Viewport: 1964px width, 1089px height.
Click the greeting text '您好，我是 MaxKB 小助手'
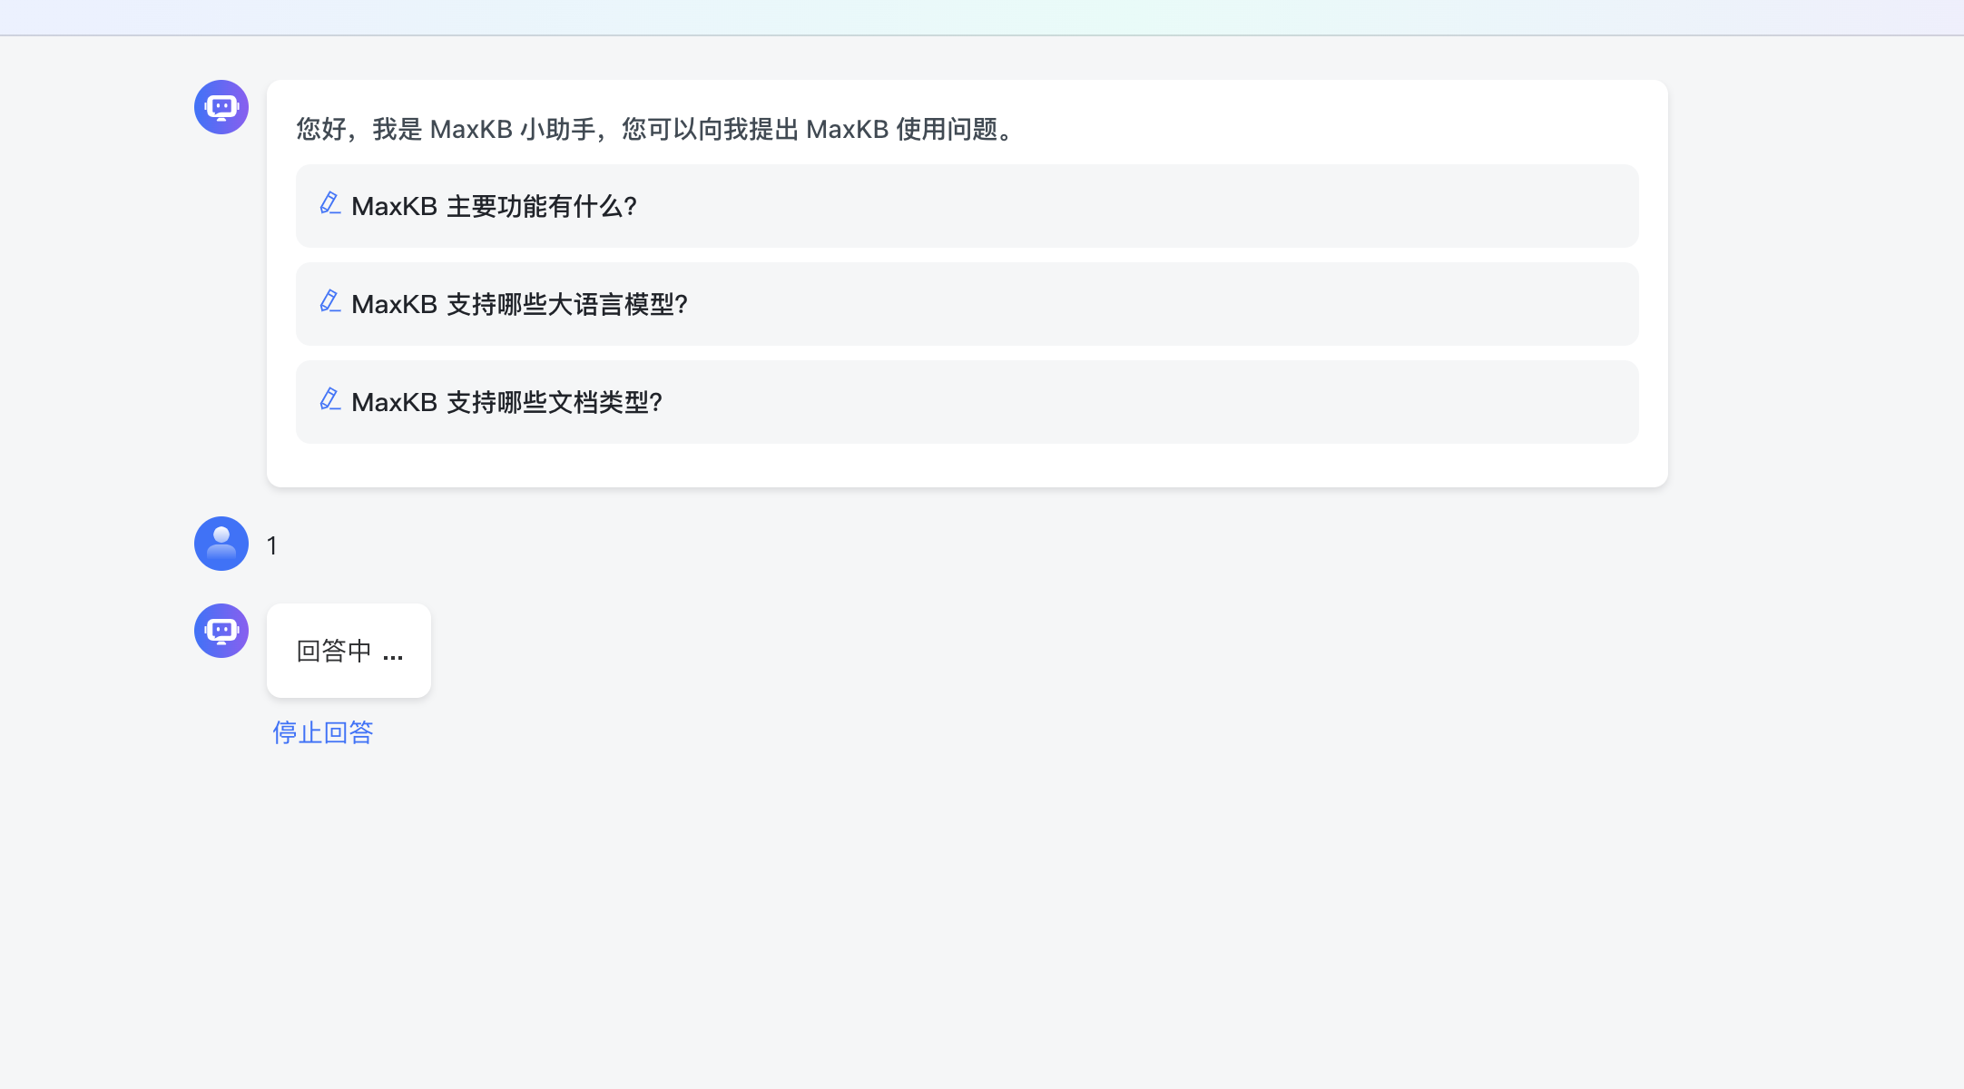(446, 129)
